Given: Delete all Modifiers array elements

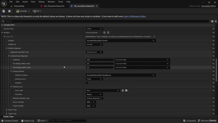Looking at the screenshot, I should 108,33.
